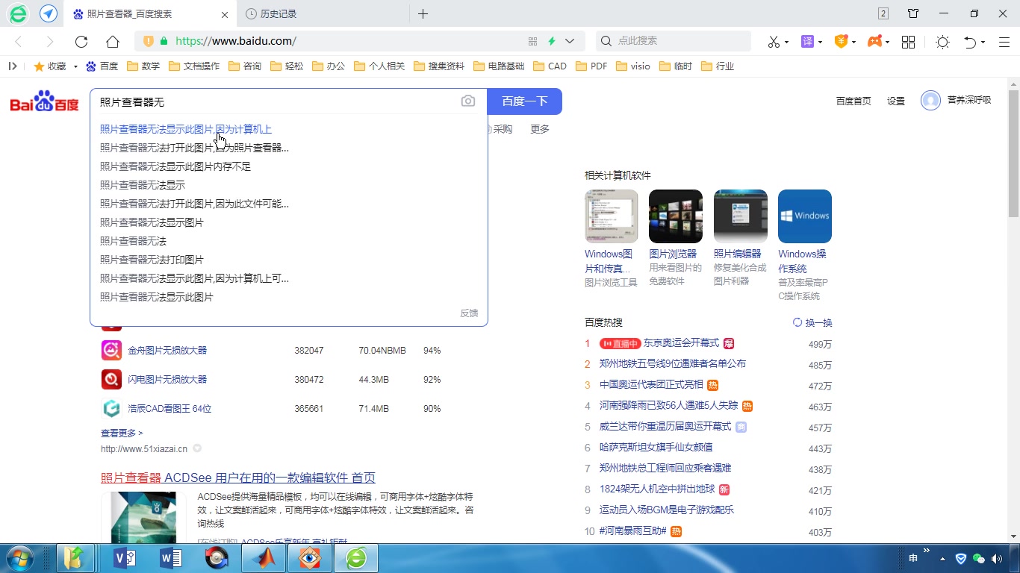Image resolution: width=1020 pixels, height=573 pixels.
Task: Open the 收藏 favorites dropdown
Action: click(55, 66)
